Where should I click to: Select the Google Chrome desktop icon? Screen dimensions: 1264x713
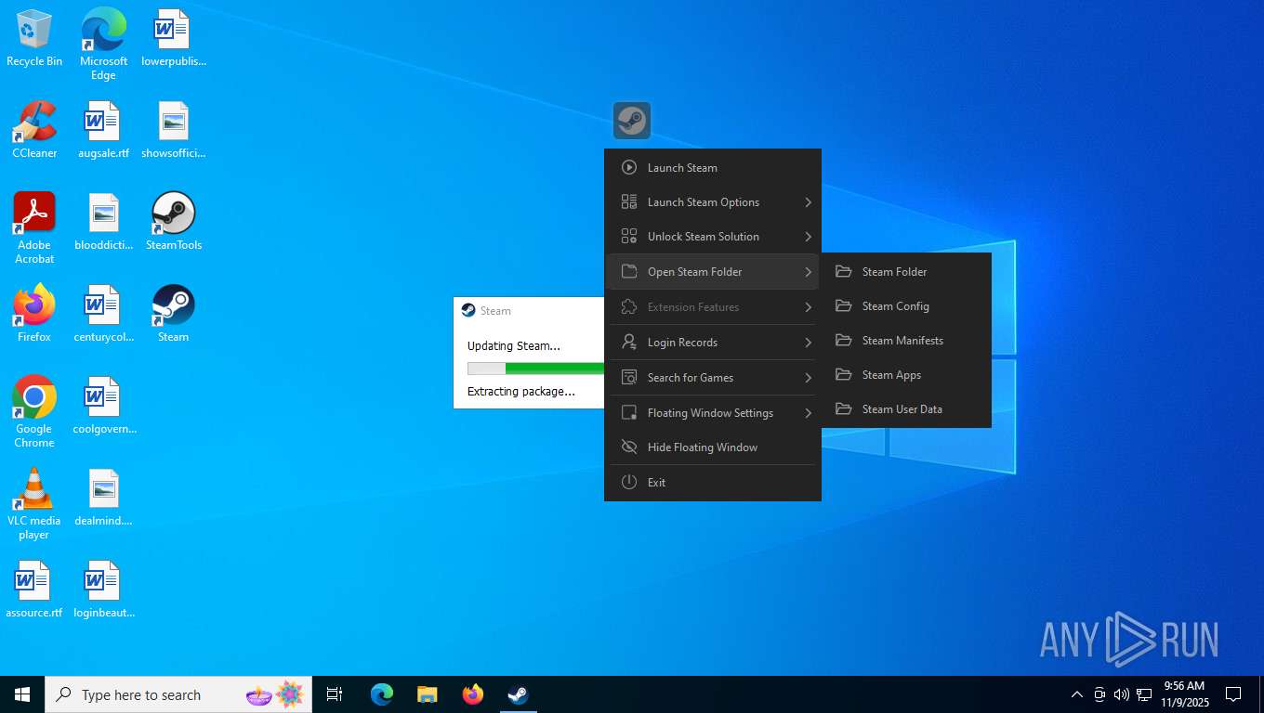pos(34,411)
